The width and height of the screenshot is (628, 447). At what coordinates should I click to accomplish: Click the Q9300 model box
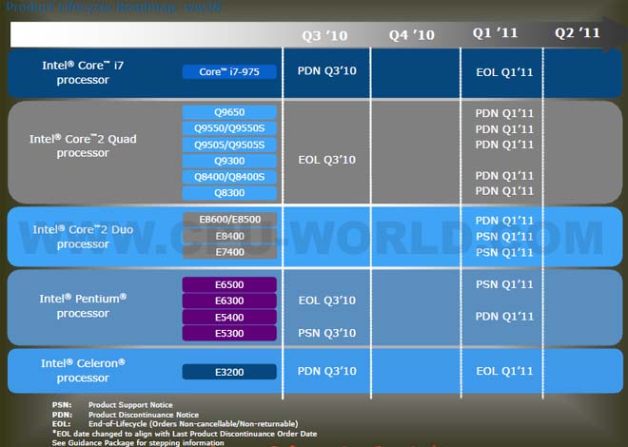coord(229,161)
